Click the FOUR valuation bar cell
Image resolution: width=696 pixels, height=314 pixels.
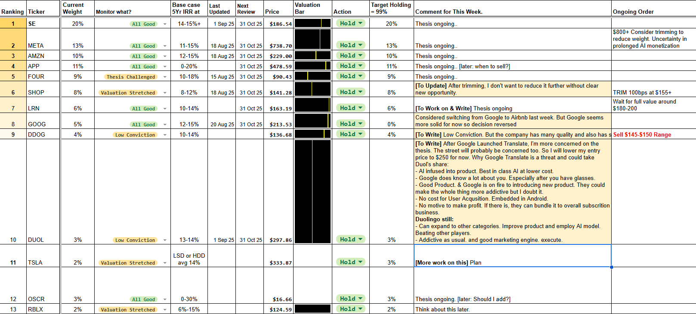(x=313, y=76)
